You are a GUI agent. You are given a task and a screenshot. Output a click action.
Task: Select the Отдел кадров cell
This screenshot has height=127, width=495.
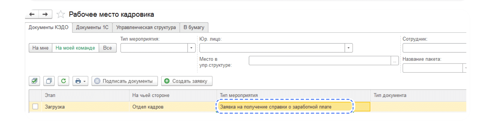[173, 107]
